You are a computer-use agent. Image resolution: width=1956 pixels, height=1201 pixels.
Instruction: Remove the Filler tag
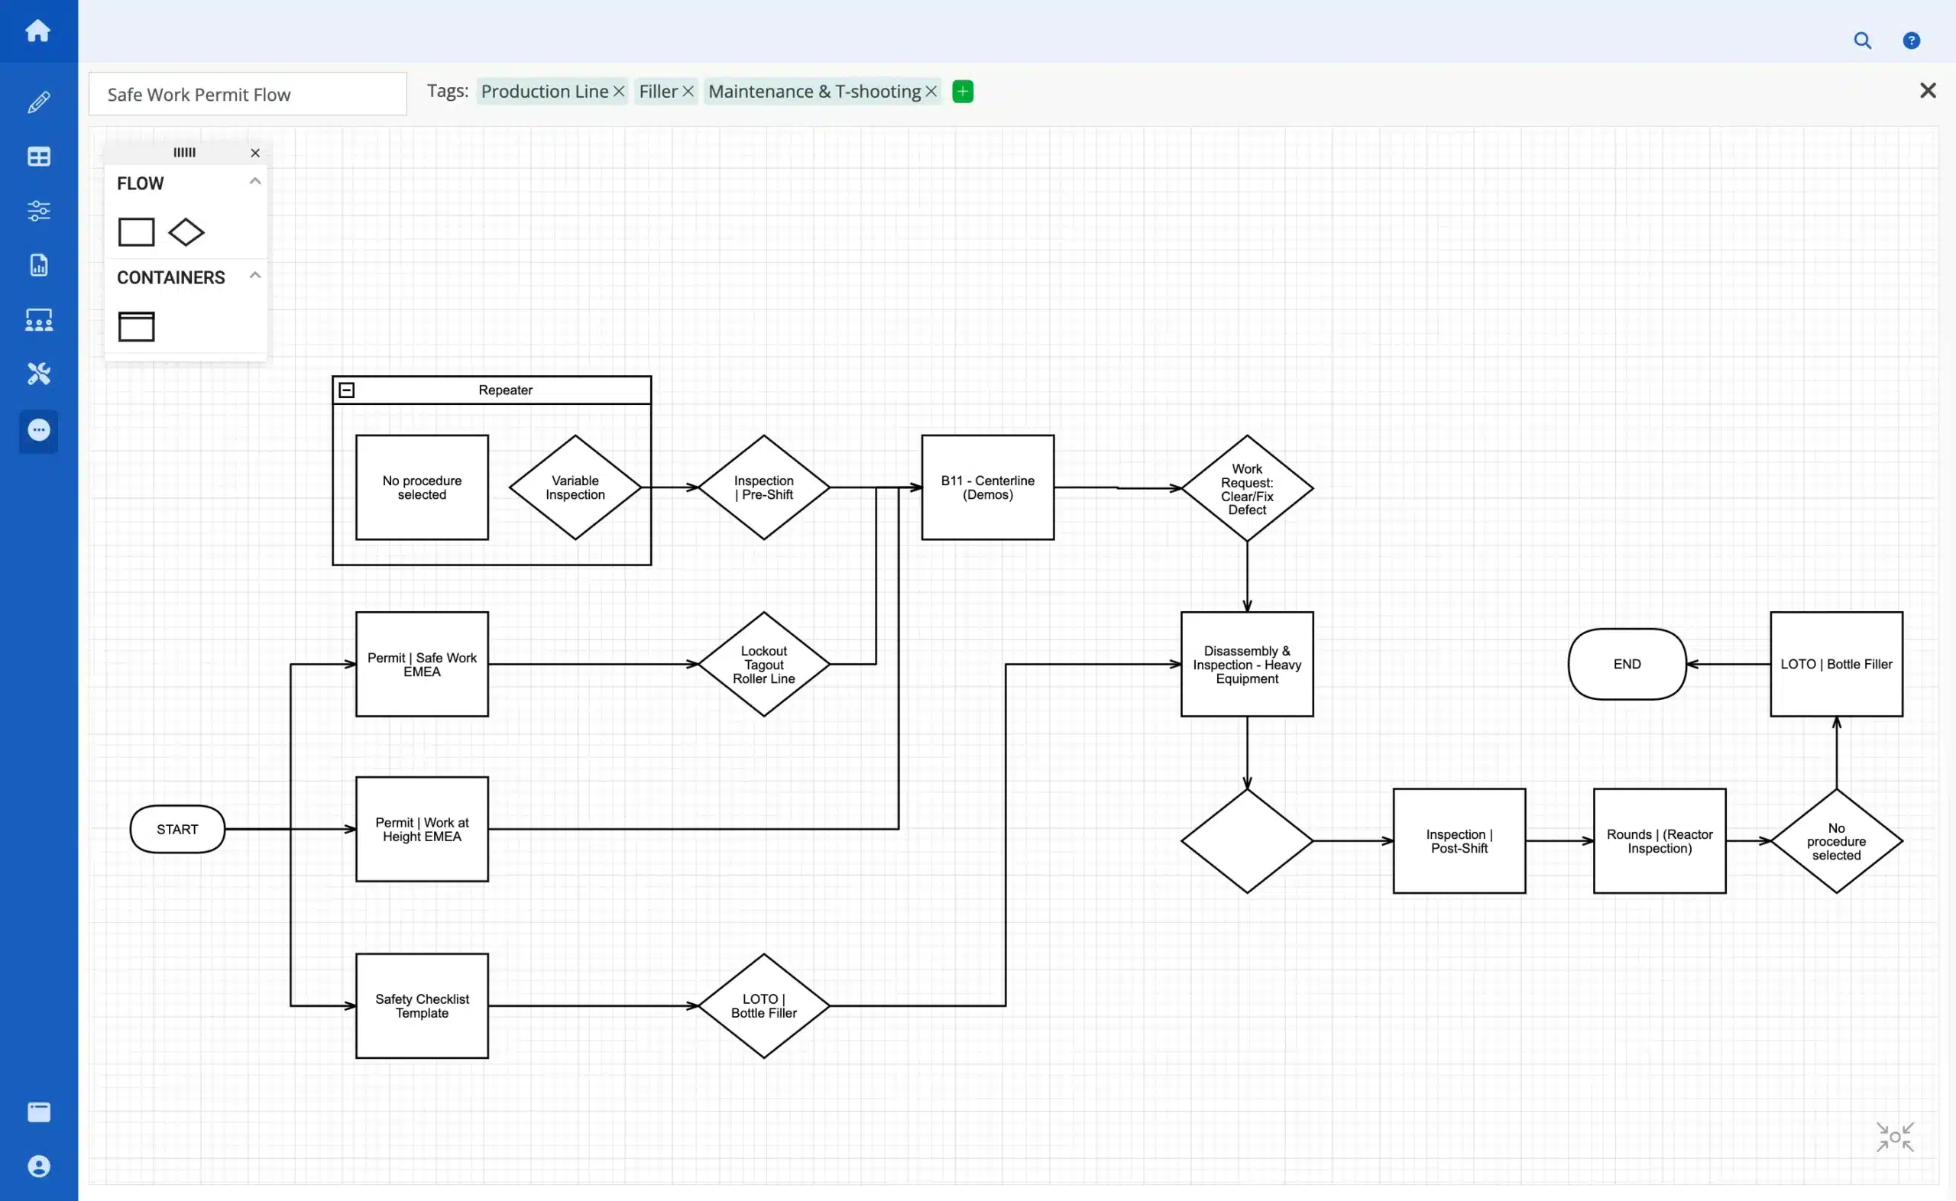688,92
